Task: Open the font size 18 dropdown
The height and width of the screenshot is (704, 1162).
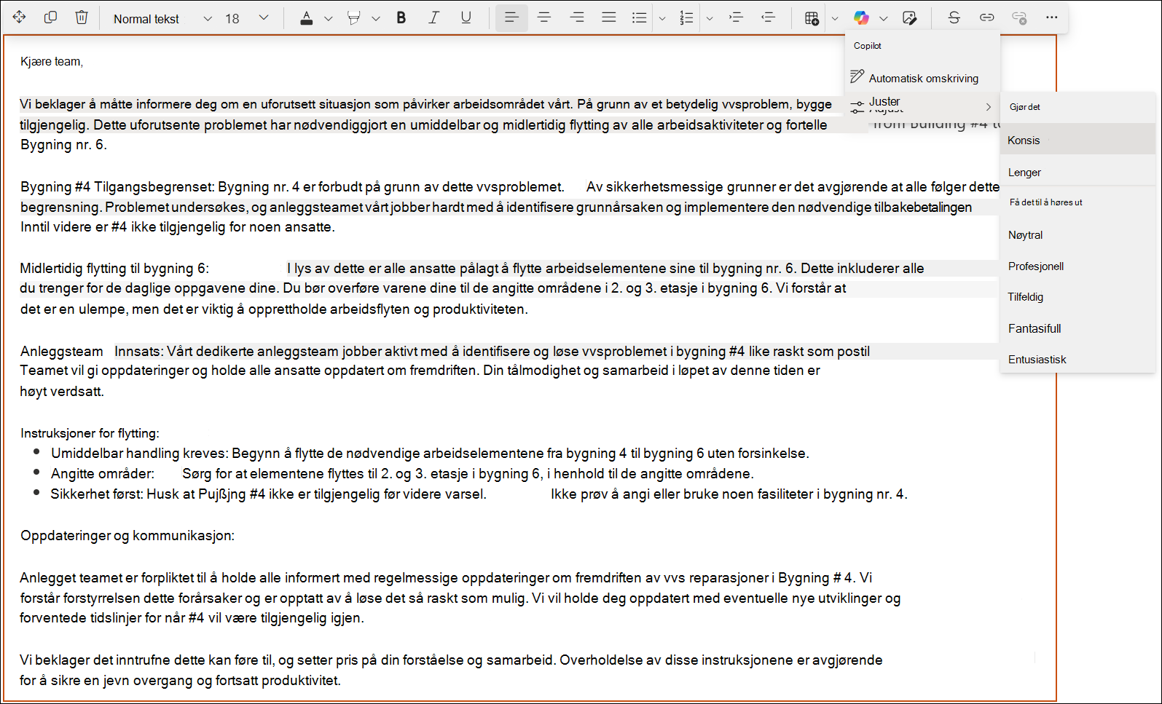Action: (x=247, y=18)
